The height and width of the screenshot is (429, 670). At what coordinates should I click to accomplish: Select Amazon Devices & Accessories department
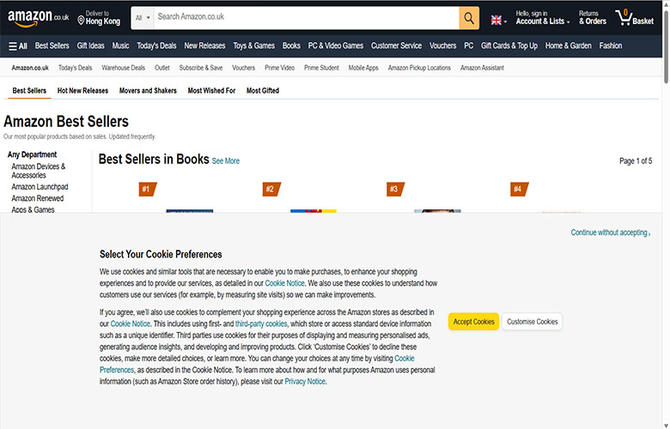tap(39, 171)
